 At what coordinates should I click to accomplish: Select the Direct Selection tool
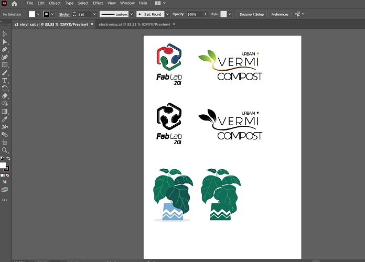(4, 41)
